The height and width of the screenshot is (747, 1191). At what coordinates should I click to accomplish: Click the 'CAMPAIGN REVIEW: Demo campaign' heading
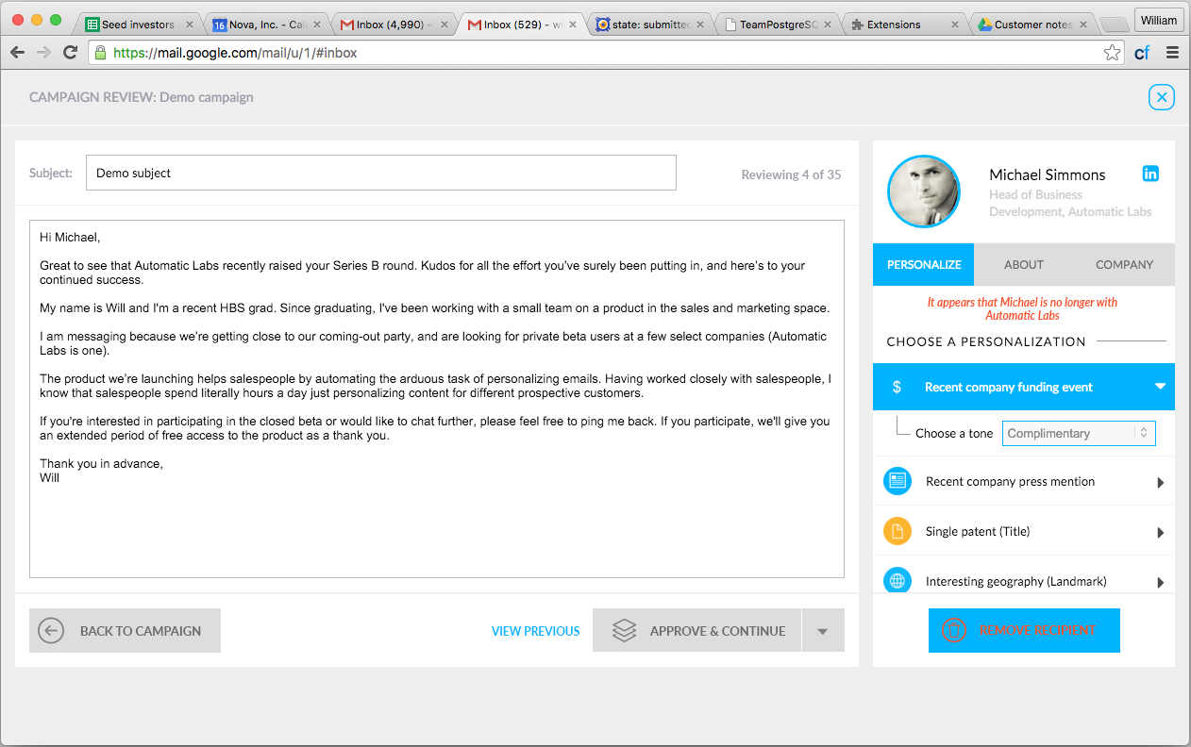pyautogui.click(x=142, y=97)
